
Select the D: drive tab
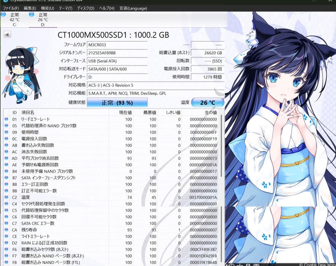(x=43, y=20)
